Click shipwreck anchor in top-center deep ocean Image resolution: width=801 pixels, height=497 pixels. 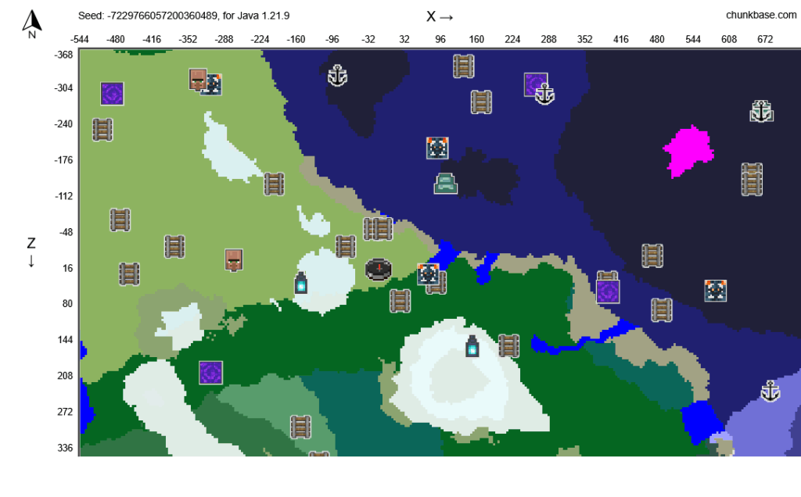(x=337, y=76)
